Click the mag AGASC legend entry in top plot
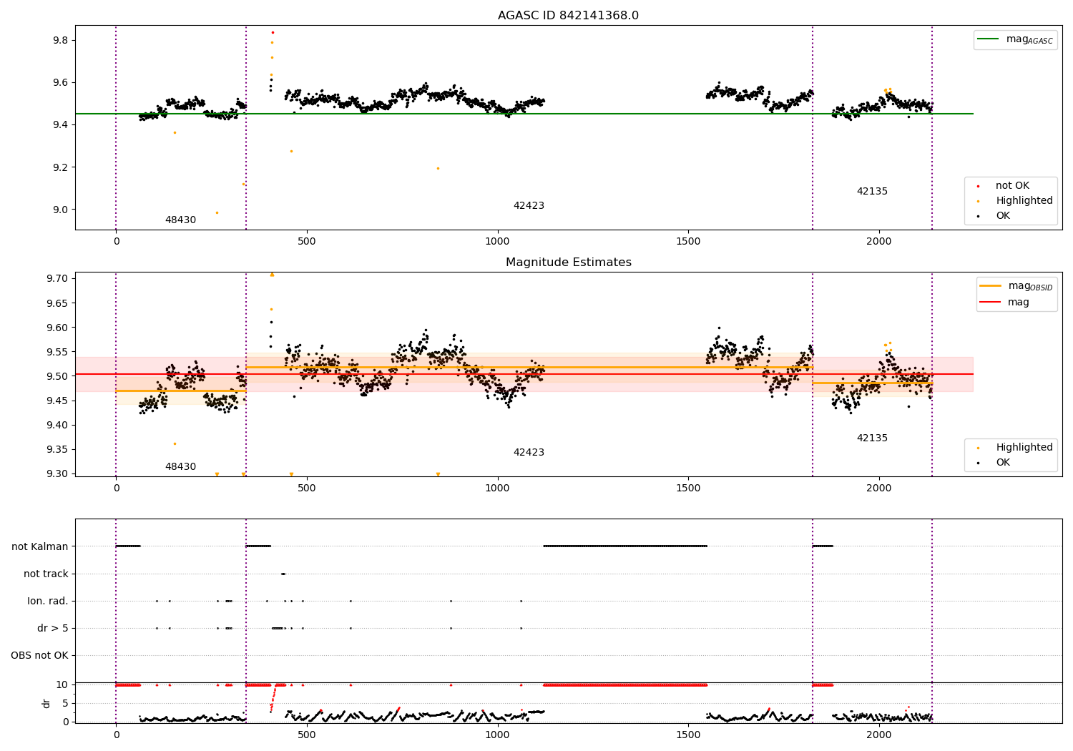This screenshot has height=751, width=1073. [1015, 39]
